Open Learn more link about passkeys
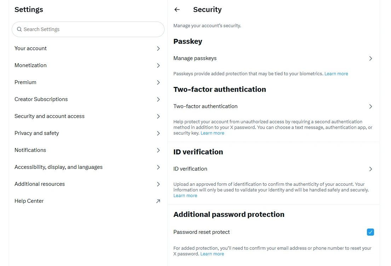391x266 pixels. pos(336,74)
